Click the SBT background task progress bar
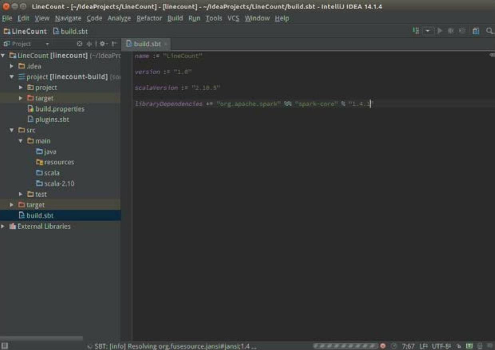The height and width of the screenshot is (350, 495). point(346,346)
